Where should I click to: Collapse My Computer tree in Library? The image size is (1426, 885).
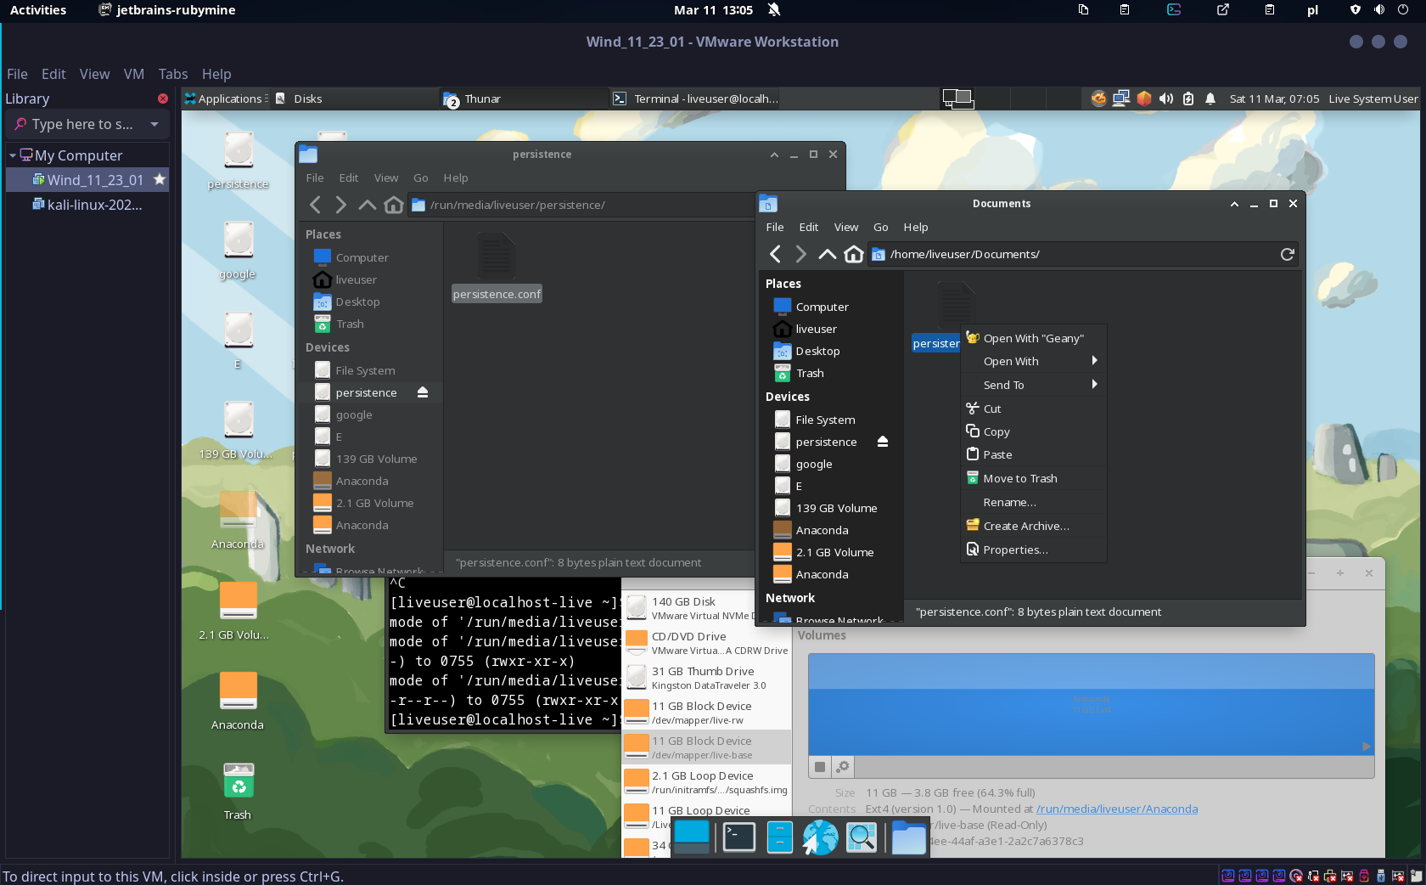[x=13, y=155]
